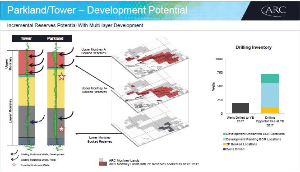Image resolution: width=300 pixels, height=172 pixels.
Task: Click the dark Wells Drilled to YE 2017 bar
Action: [240, 108]
